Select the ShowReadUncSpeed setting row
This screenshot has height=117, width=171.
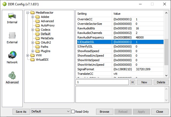point(120,56)
